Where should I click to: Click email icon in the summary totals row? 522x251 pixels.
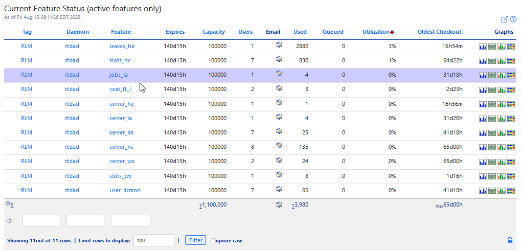[x=279, y=204]
